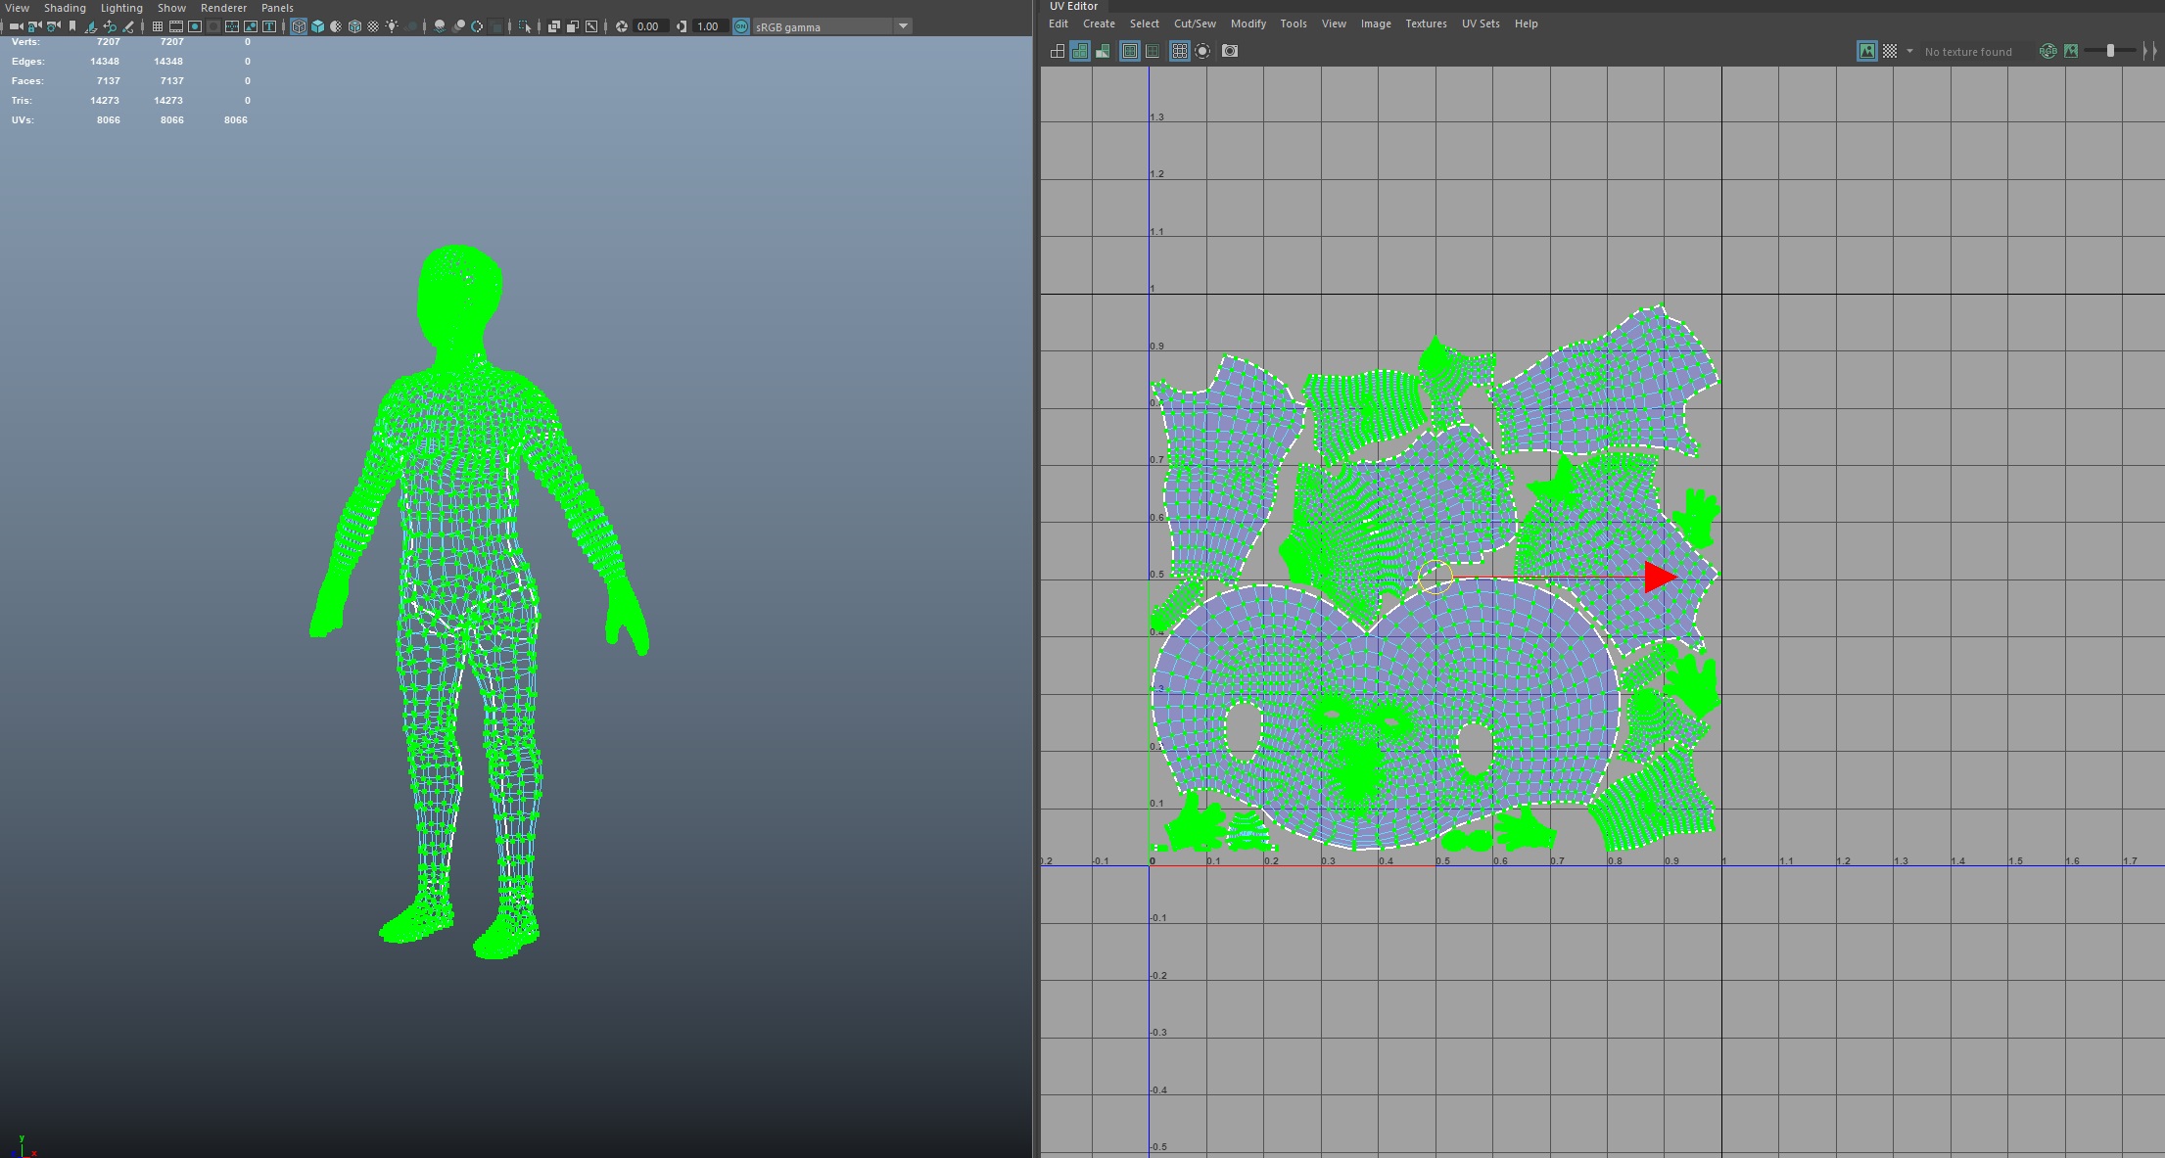Click the gamma value field showing 1.00

coord(709,26)
